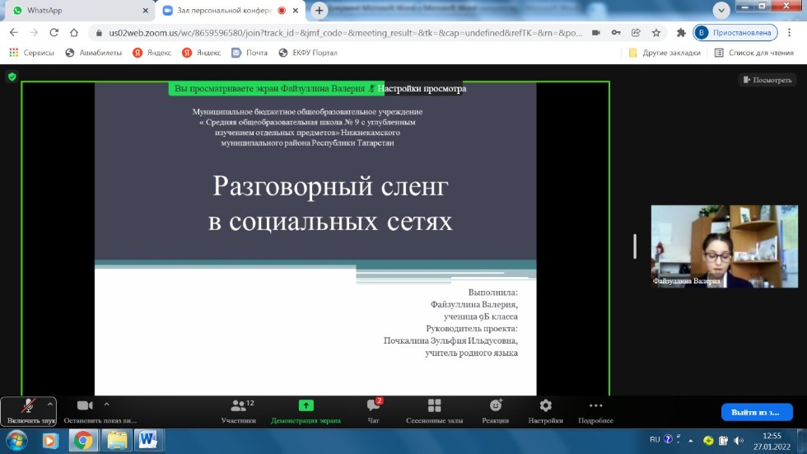Start Демонстрация экрана screen share
This screenshot has height=454, width=807.
(306, 411)
